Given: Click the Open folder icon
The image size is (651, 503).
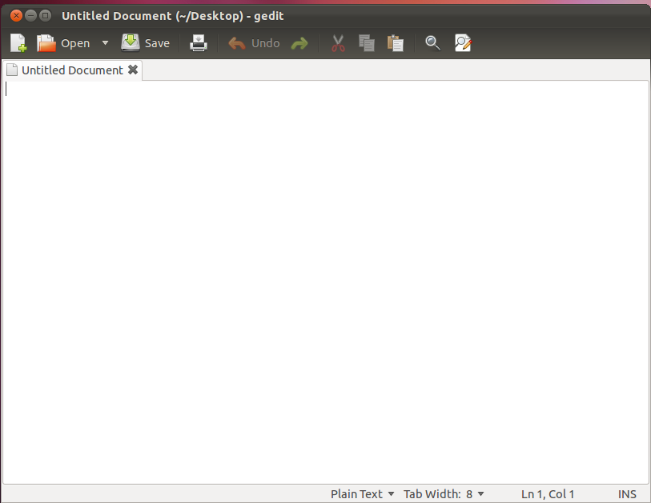Looking at the screenshot, I should [46, 43].
